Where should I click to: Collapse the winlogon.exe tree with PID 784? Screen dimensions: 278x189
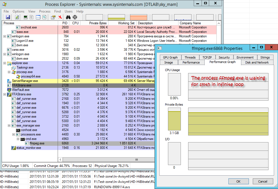click(x=4, y=36)
